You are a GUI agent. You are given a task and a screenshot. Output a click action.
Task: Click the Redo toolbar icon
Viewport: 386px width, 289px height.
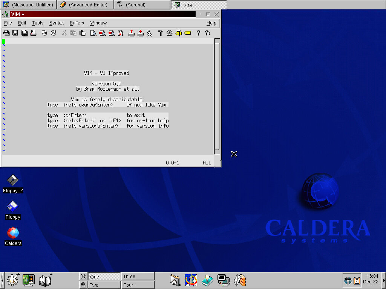click(53, 33)
